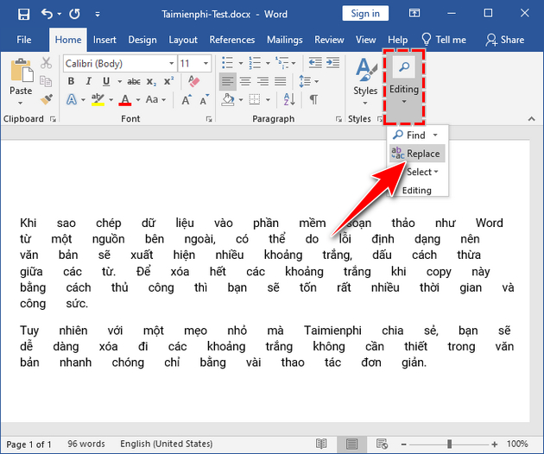Click Line and Paragraph Spacing icon
Screen dimensions: 544x454
pyautogui.click(x=305, y=81)
